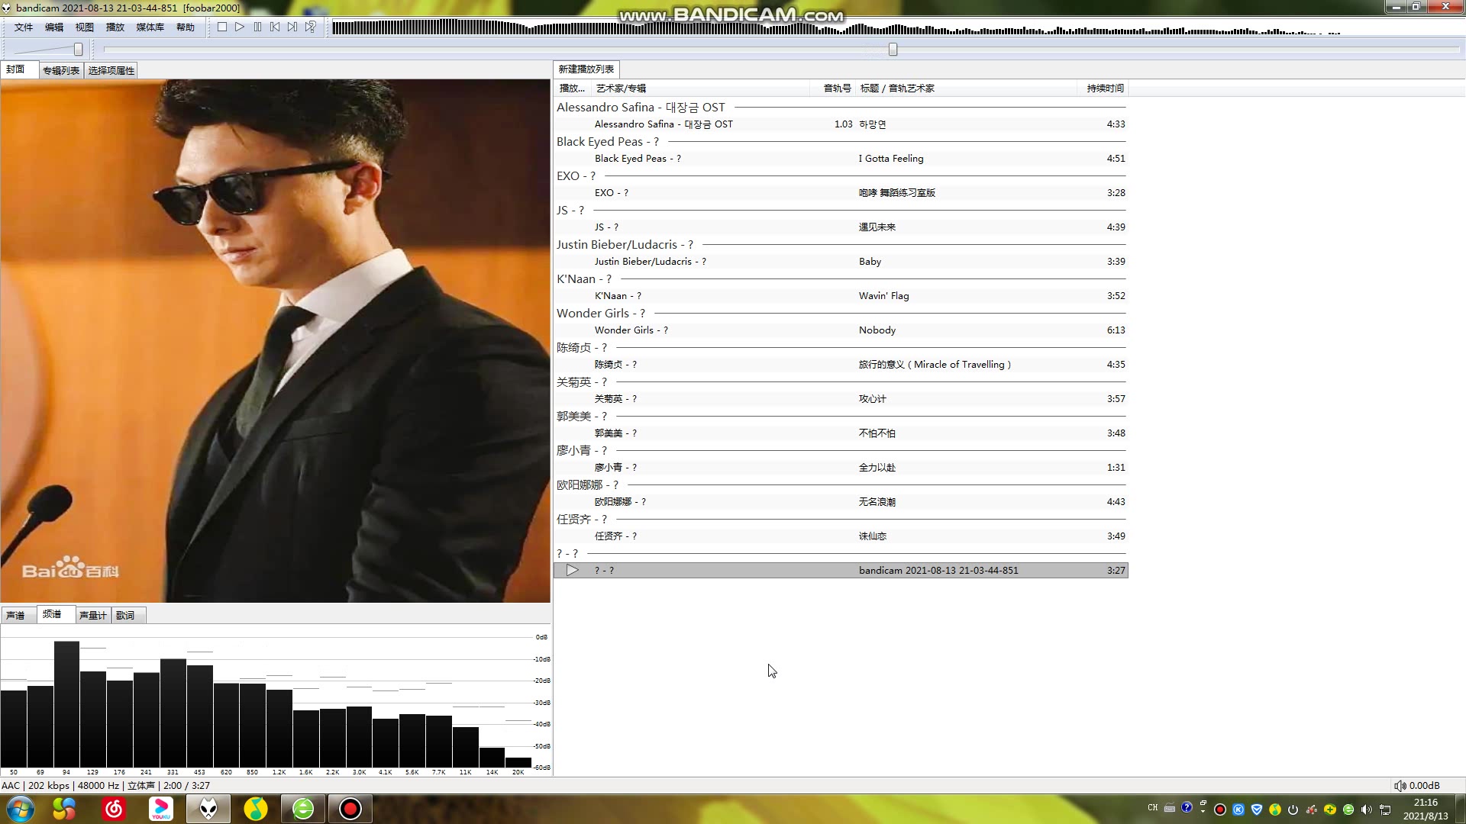
Task: Select the track Wavin' Flag
Action: (x=841, y=296)
